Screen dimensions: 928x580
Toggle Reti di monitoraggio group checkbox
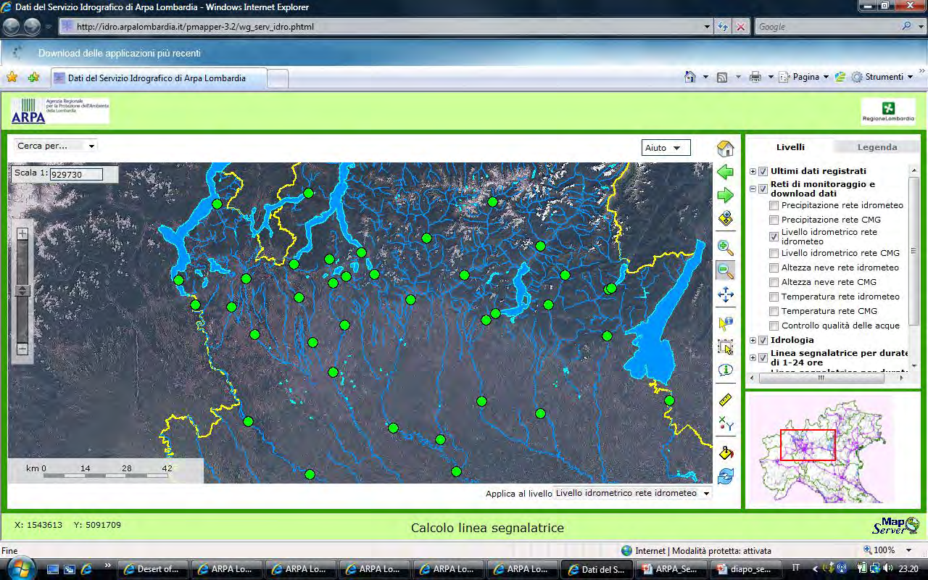pyautogui.click(x=763, y=188)
